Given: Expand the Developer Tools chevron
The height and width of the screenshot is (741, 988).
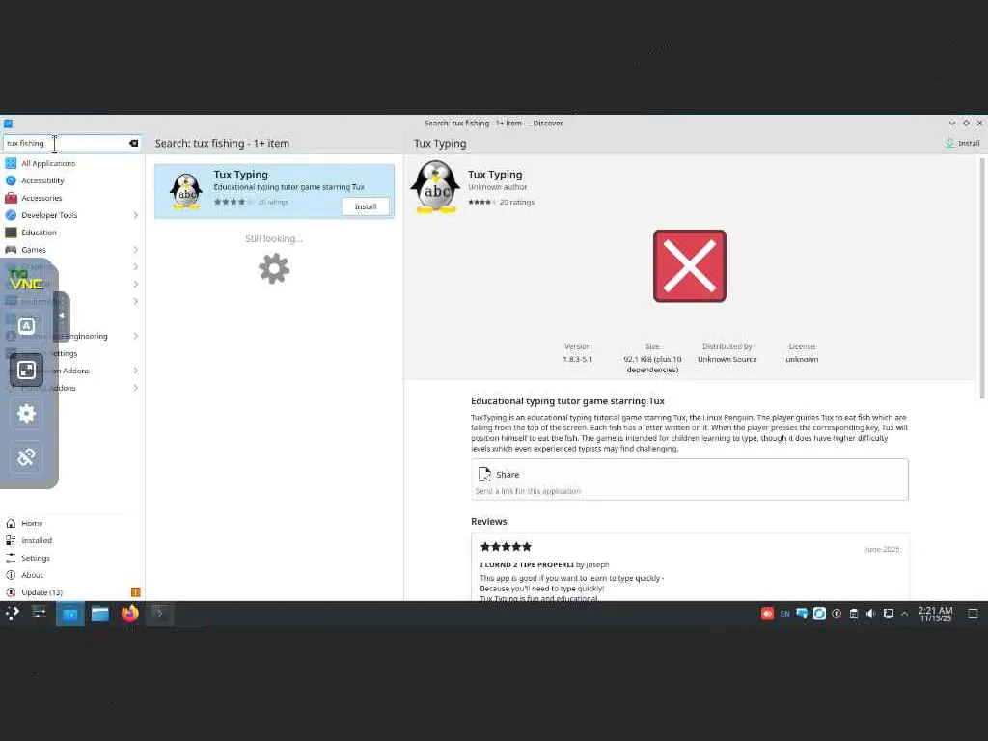Looking at the screenshot, I should (135, 215).
